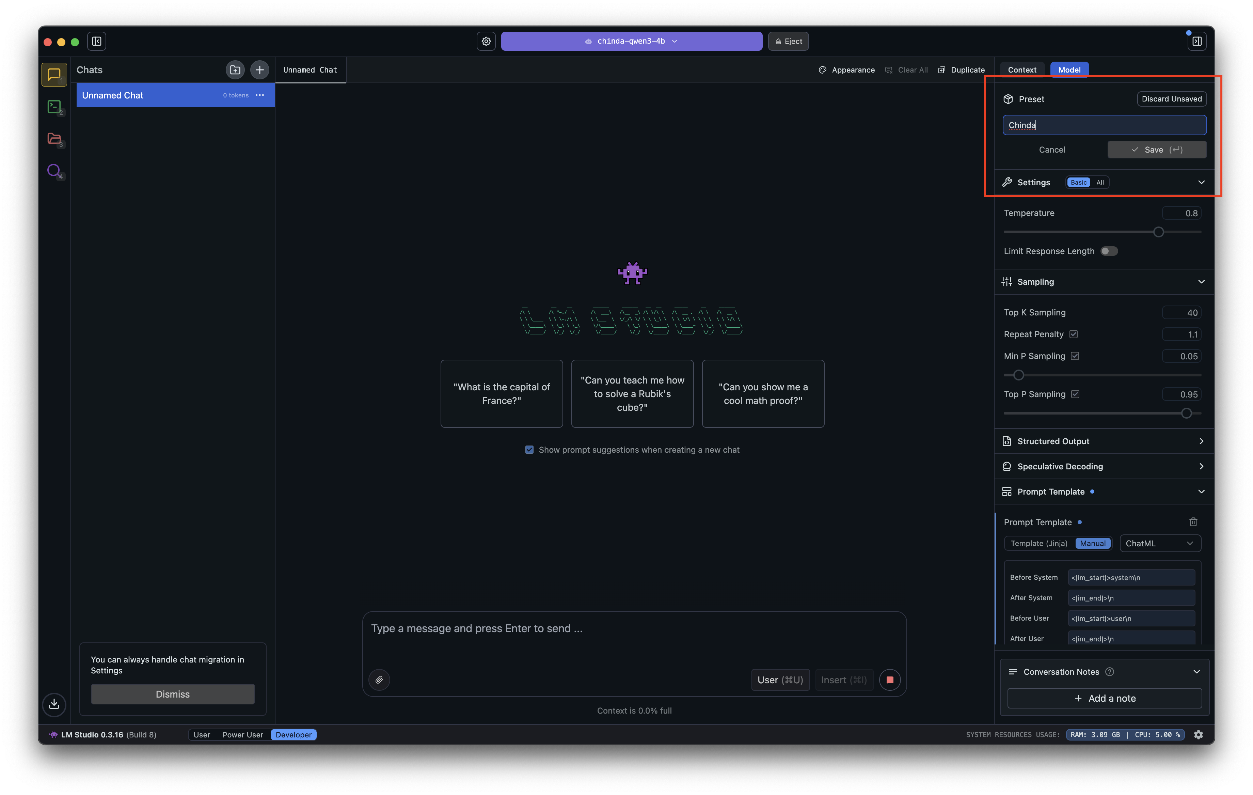
Task: Click the Temperature slider handle
Action: 1158,232
